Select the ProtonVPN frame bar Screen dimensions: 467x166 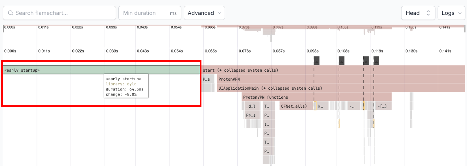point(340,79)
